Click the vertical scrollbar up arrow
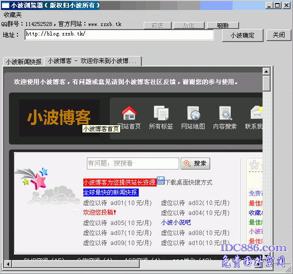The height and width of the screenshot is (274, 293). coord(266,71)
